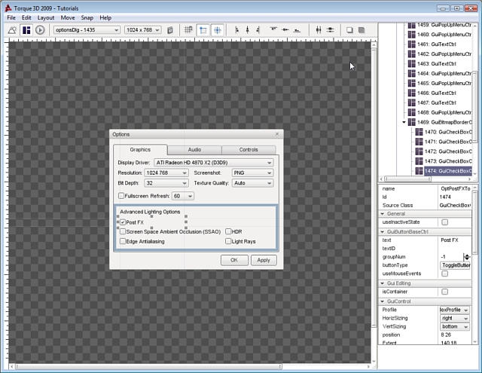Open the Snap menu
482x373 pixels.
coord(87,17)
